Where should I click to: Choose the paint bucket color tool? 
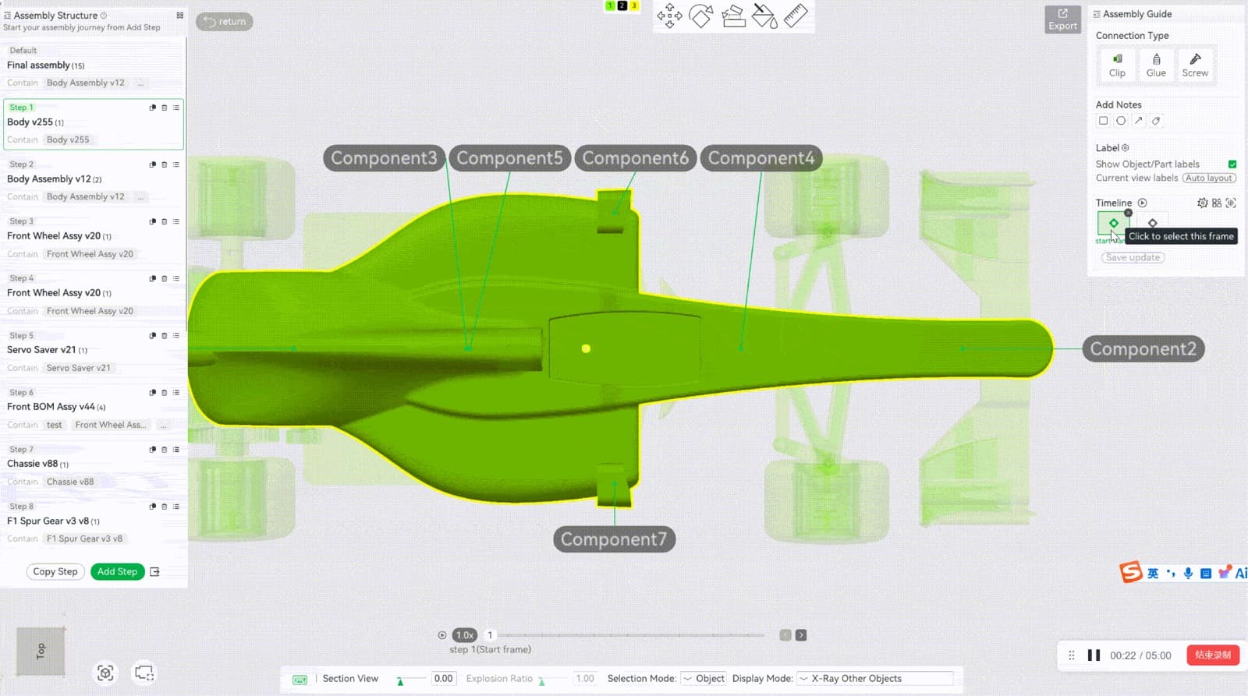click(x=764, y=16)
